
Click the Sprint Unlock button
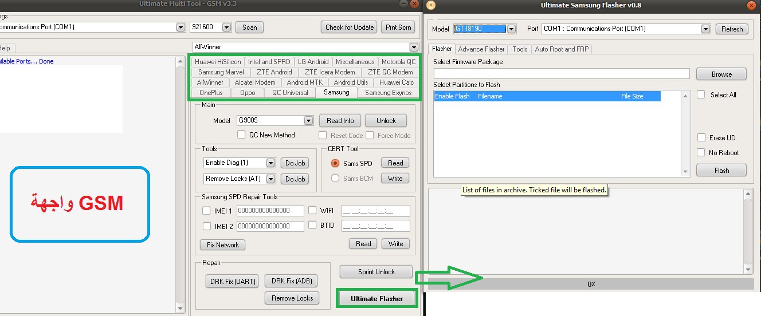(376, 271)
